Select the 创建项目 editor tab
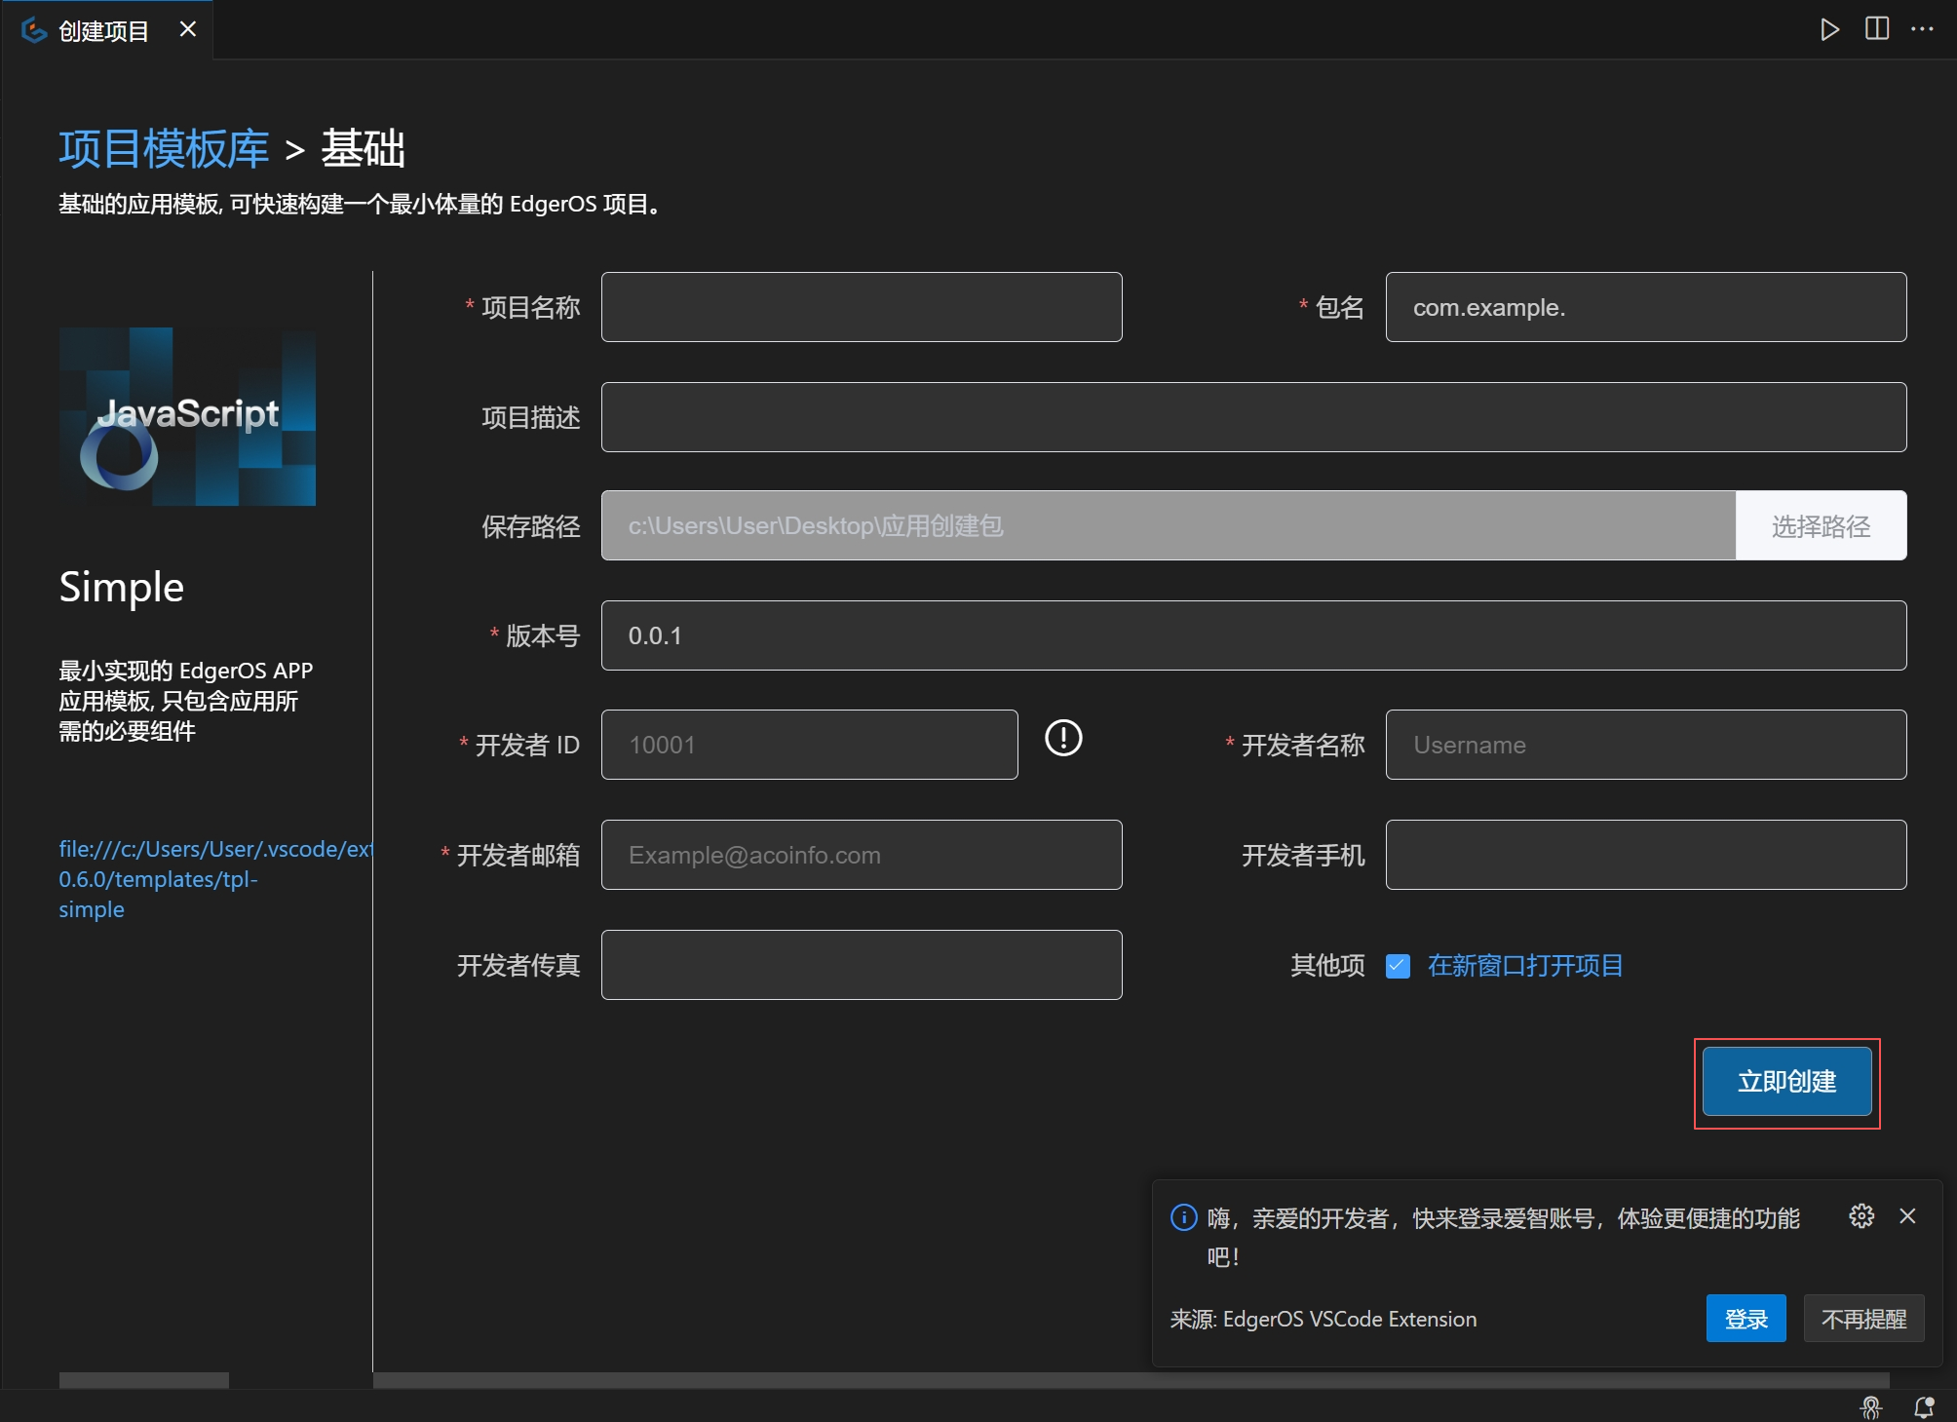 point(107,30)
